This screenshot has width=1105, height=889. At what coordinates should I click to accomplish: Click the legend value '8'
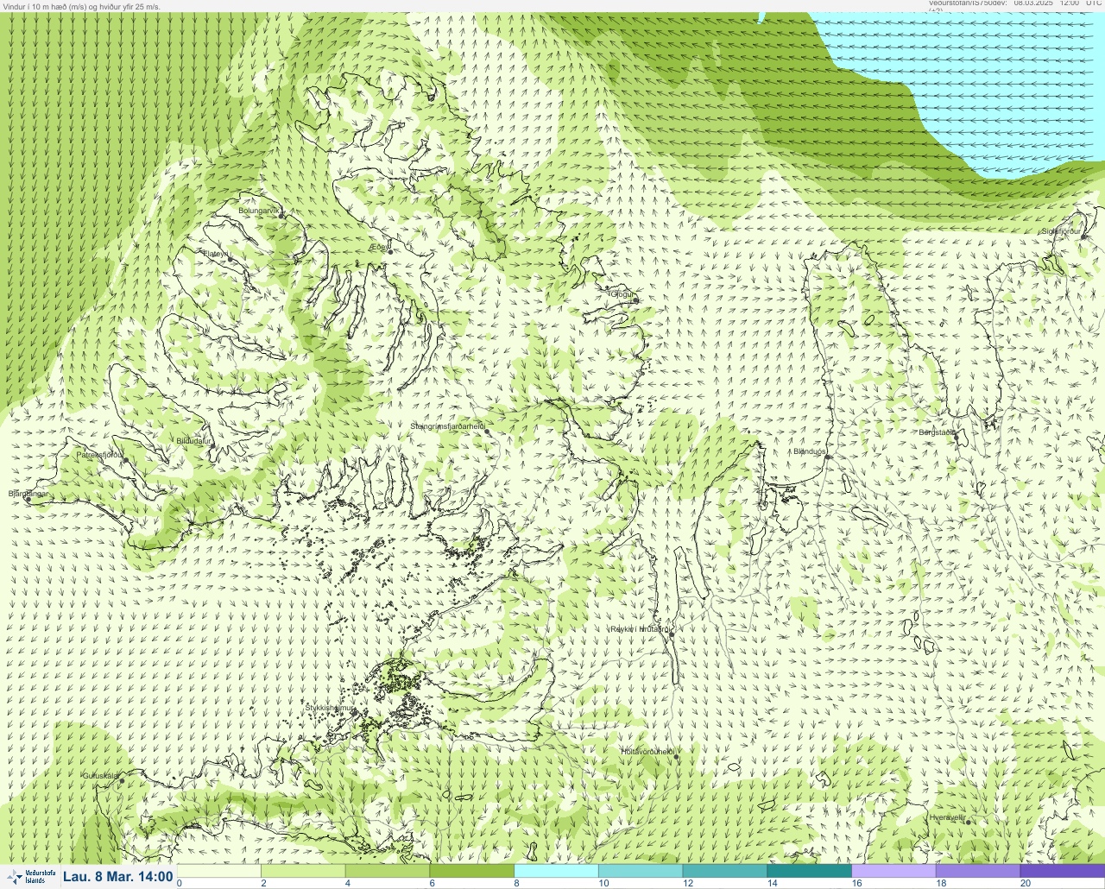pyautogui.click(x=516, y=883)
